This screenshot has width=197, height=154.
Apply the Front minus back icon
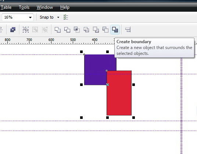[x=96, y=30]
